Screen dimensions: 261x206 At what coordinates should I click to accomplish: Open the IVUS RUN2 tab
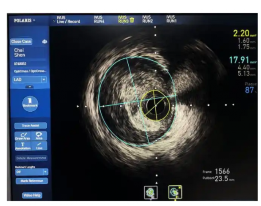[x=147, y=19]
